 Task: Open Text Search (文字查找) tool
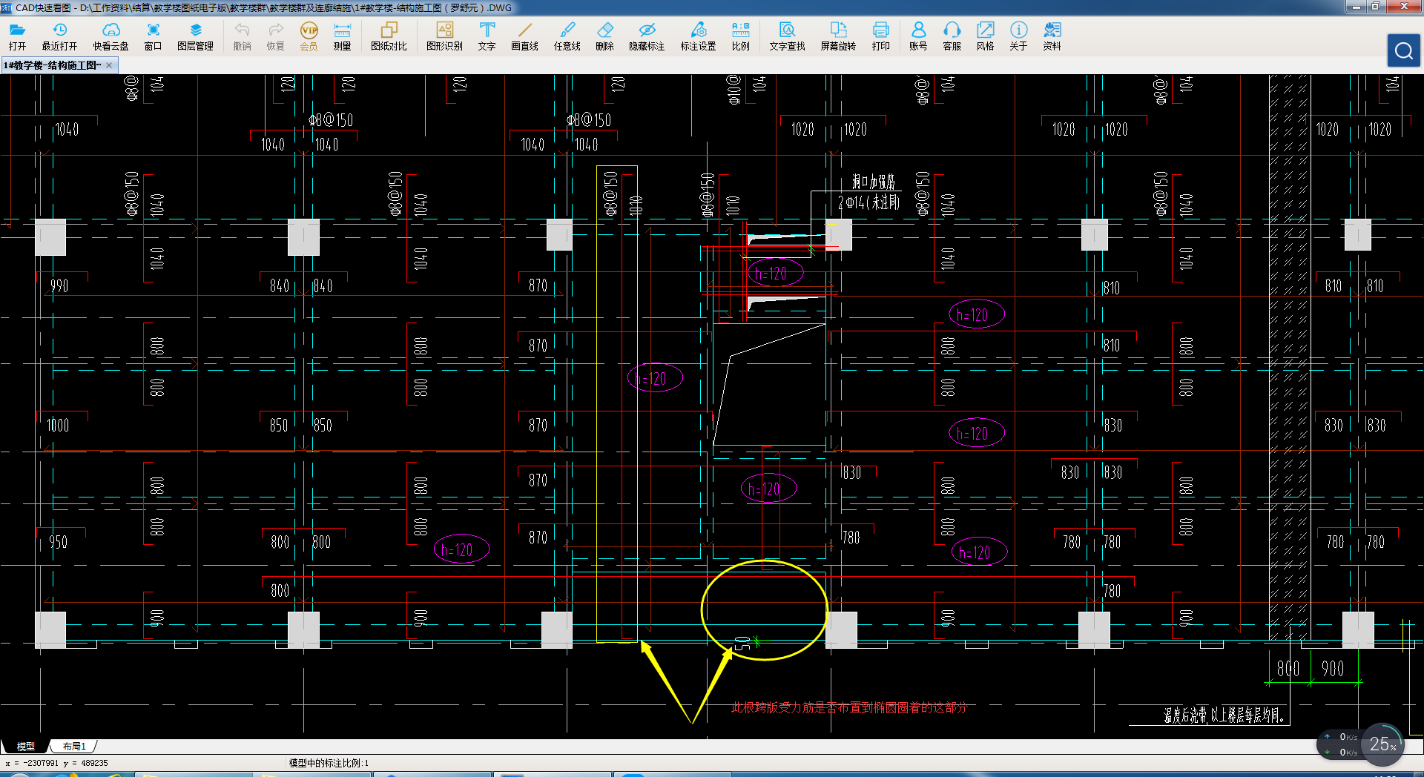tap(787, 36)
